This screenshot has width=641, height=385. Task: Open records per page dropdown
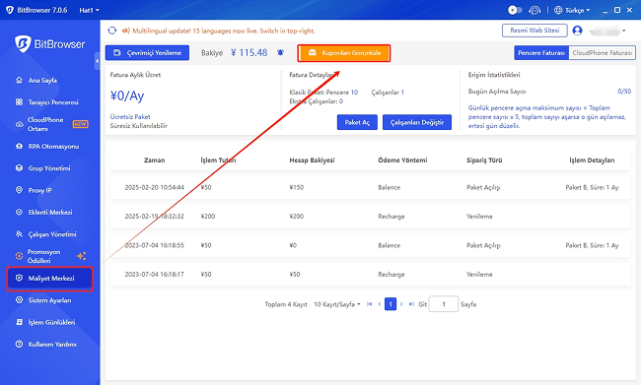[x=337, y=304]
